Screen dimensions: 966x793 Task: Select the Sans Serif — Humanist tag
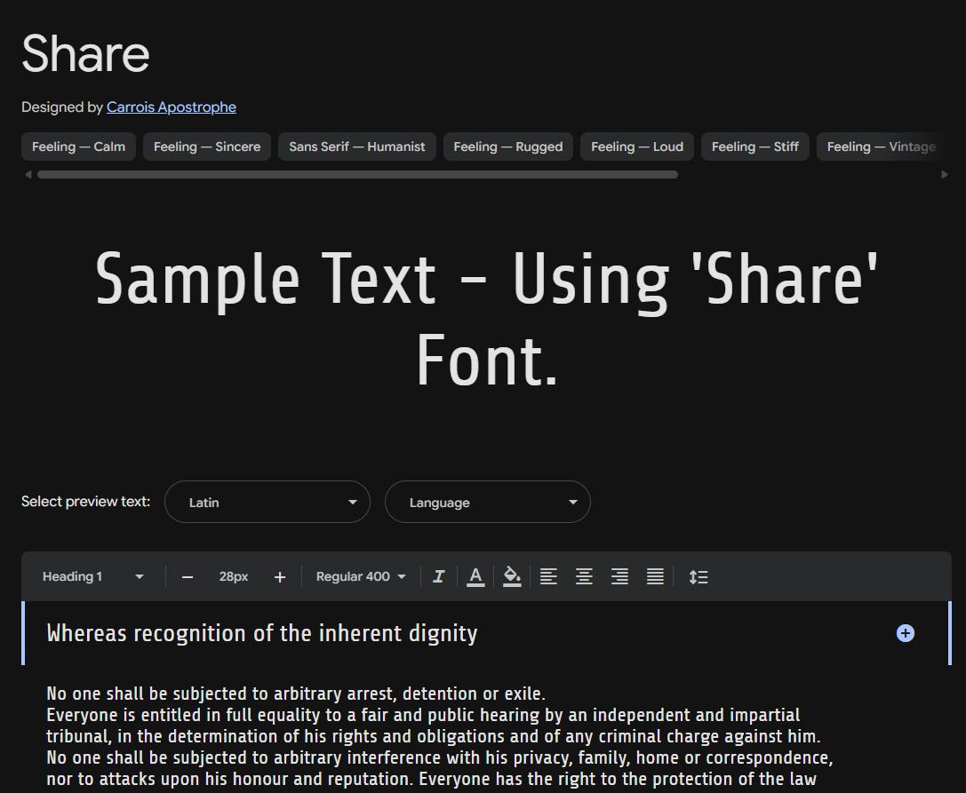pyautogui.click(x=357, y=147)
